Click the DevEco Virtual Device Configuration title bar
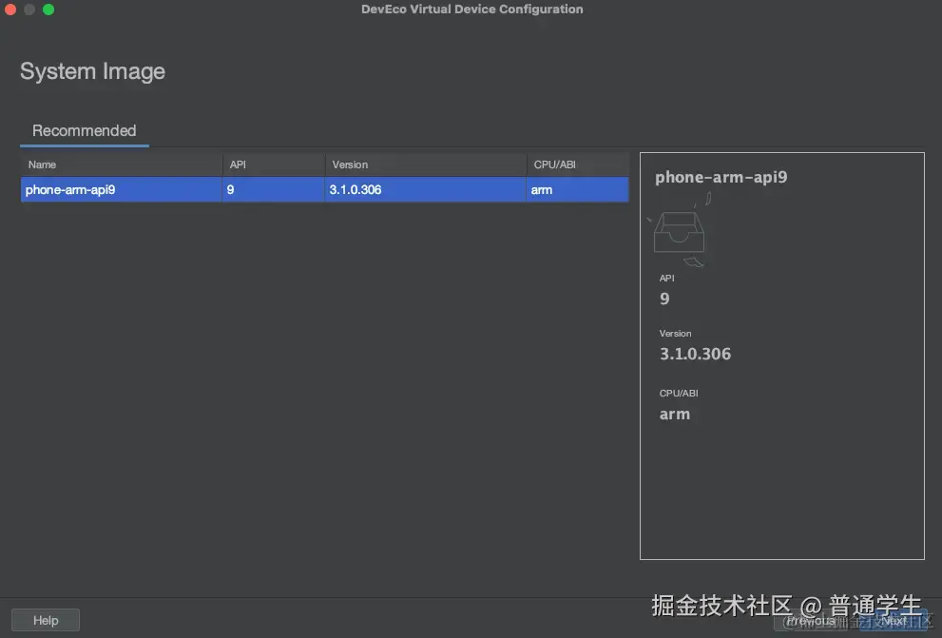Screen dimensions: 942x638 coord(471,9)
